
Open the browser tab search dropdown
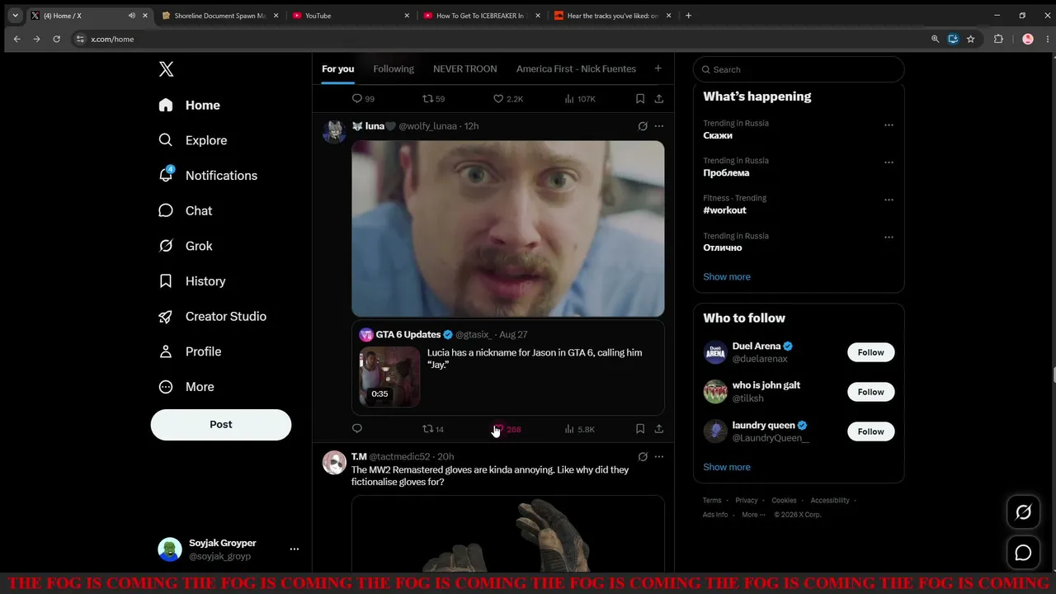click(x=15, y=16)
